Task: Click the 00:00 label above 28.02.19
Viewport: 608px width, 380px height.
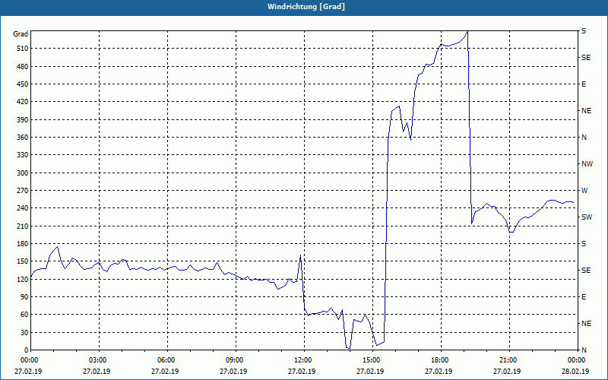Action: tap(575, 360)
